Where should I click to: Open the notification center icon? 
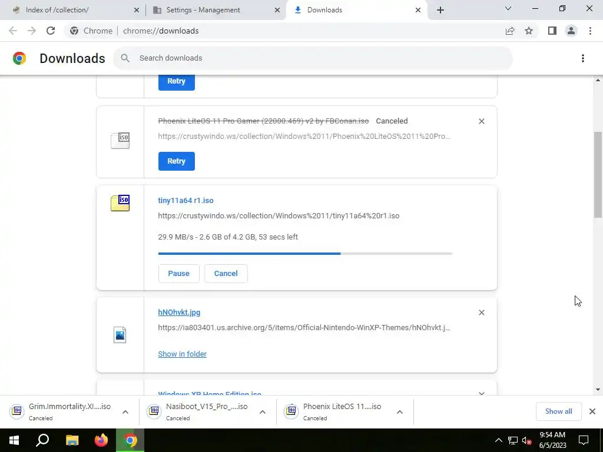(x=584, y=440)
